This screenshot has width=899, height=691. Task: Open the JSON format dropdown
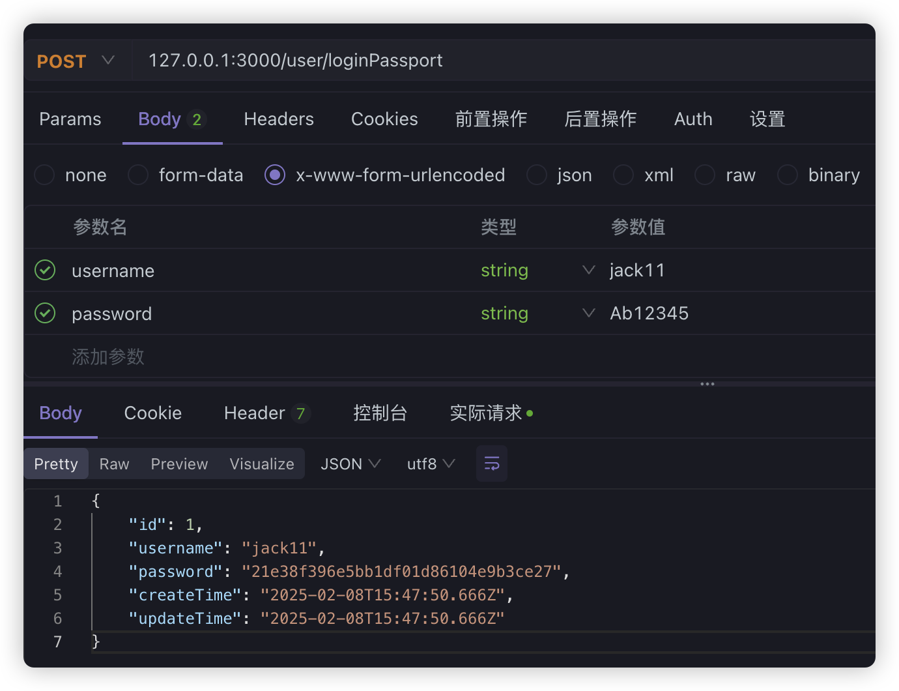click(350, 463)
